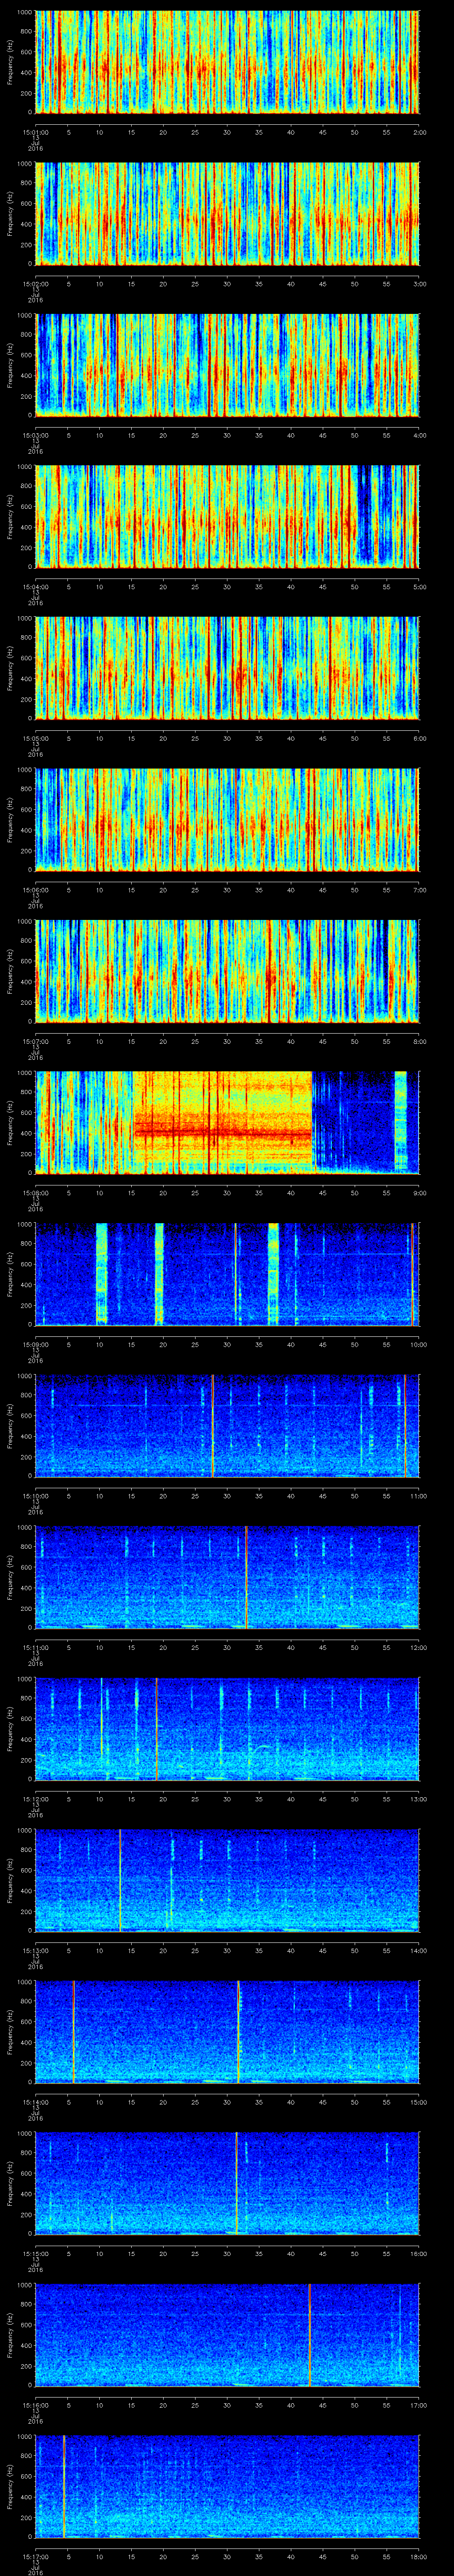454x2576 pixels.
Task: Select the '15:05:00' time label
Action: point(36,737)
